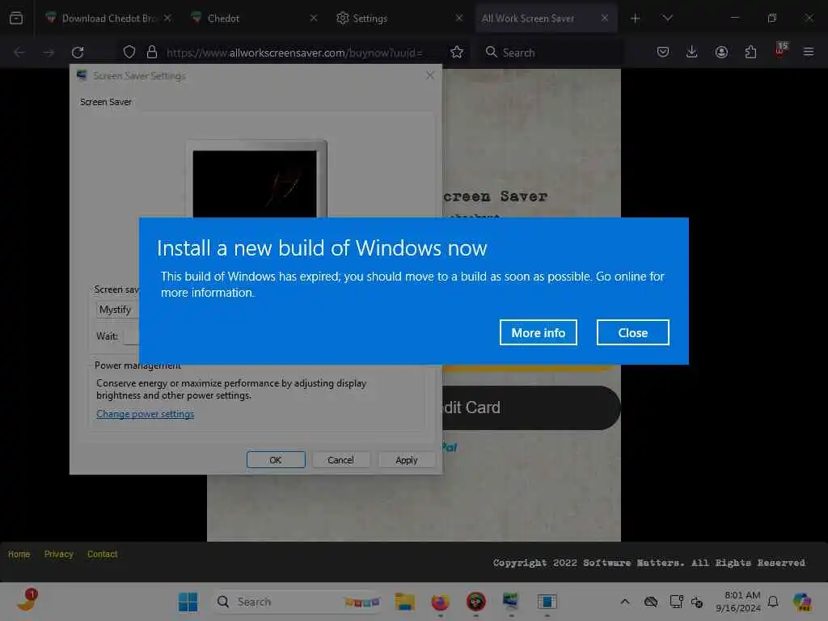Screen dimensions: 828x621
Task: Click the Credit Card payment button on webpage
Action: (x=530, y=408)
